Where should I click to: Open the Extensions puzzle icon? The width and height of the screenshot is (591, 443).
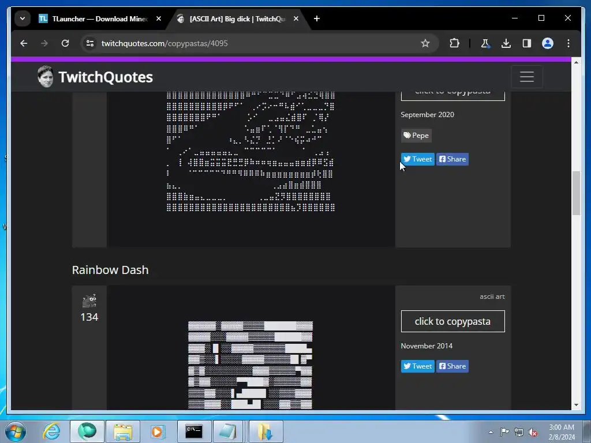(455, 43)
